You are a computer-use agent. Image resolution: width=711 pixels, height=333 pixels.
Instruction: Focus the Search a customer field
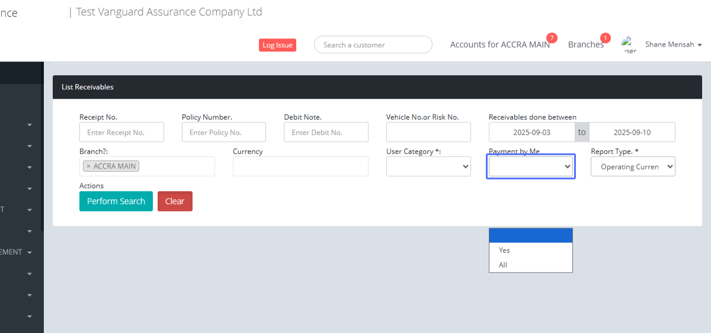pos(373,45)
